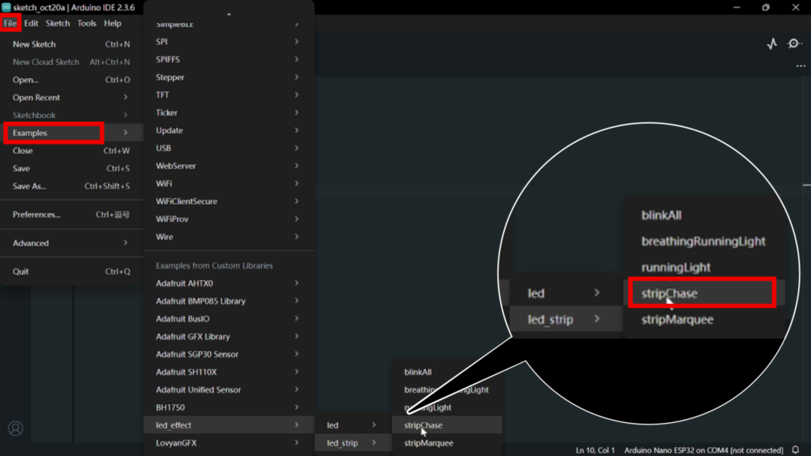The width and height of the screenshot is (811, 456).
Task: Open the Serial Plotter icon
Action: click(x=772, y=43)
